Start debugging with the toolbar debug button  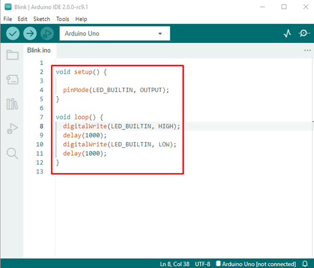coord(47,33)
